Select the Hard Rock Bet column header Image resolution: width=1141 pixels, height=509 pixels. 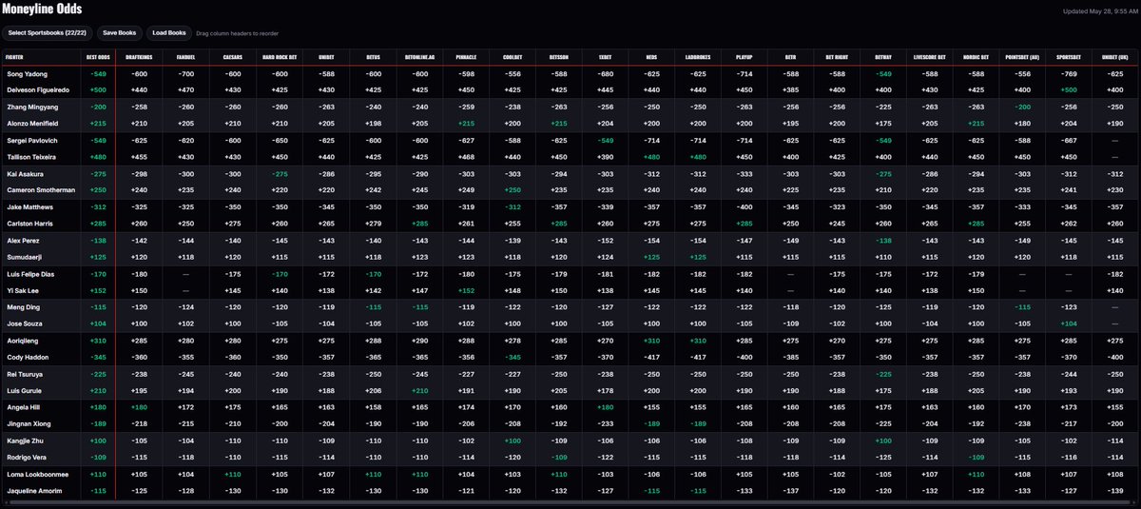[x=278, y=57]
